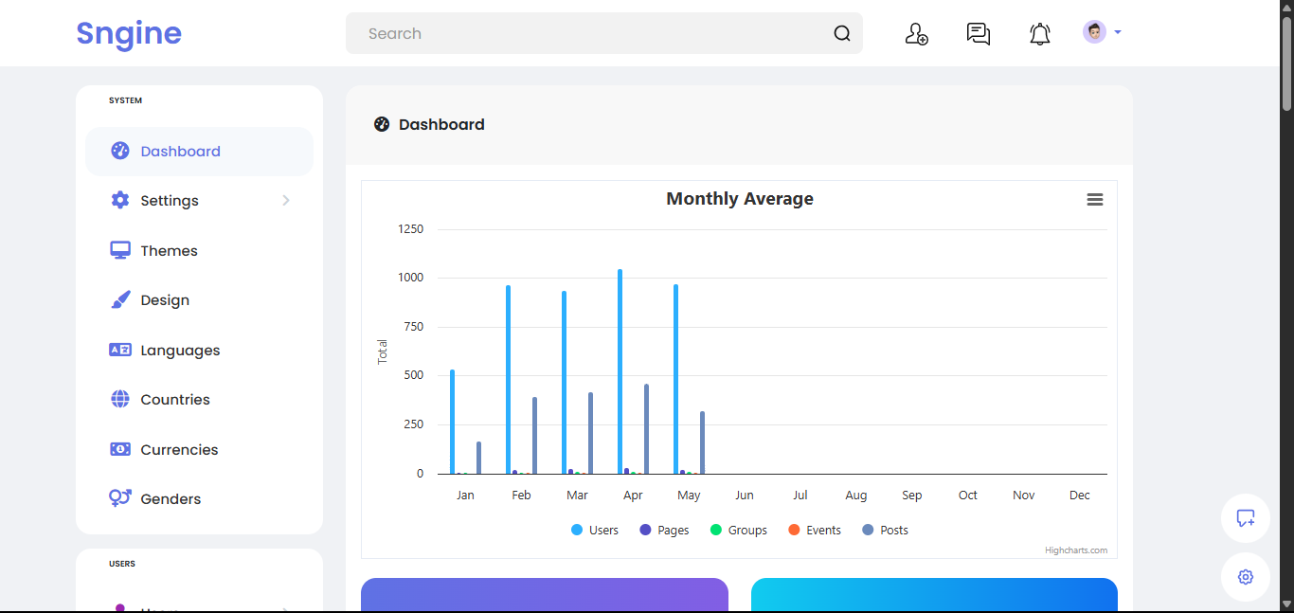
Task: Open Countries in the sidebar
Action: point(199,400)
